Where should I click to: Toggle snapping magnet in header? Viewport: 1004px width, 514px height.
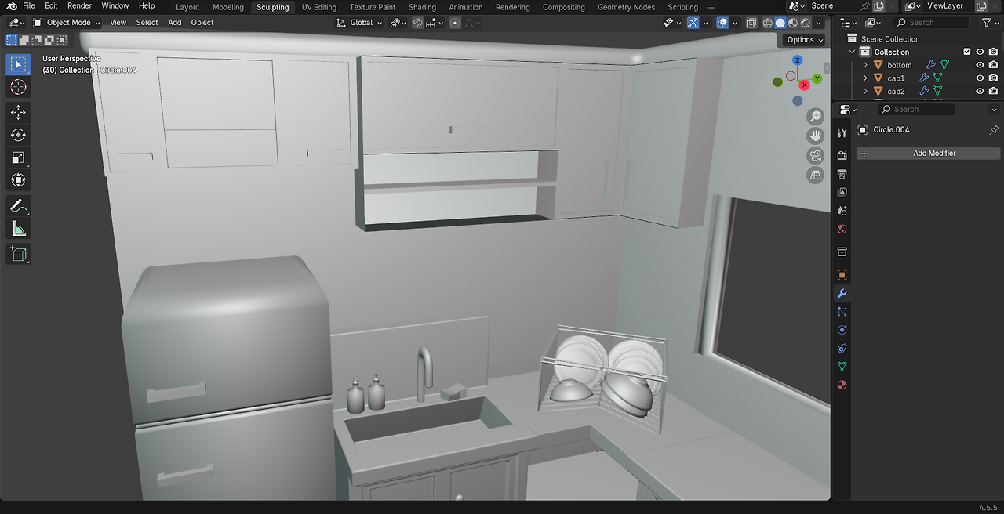point(418,23)
